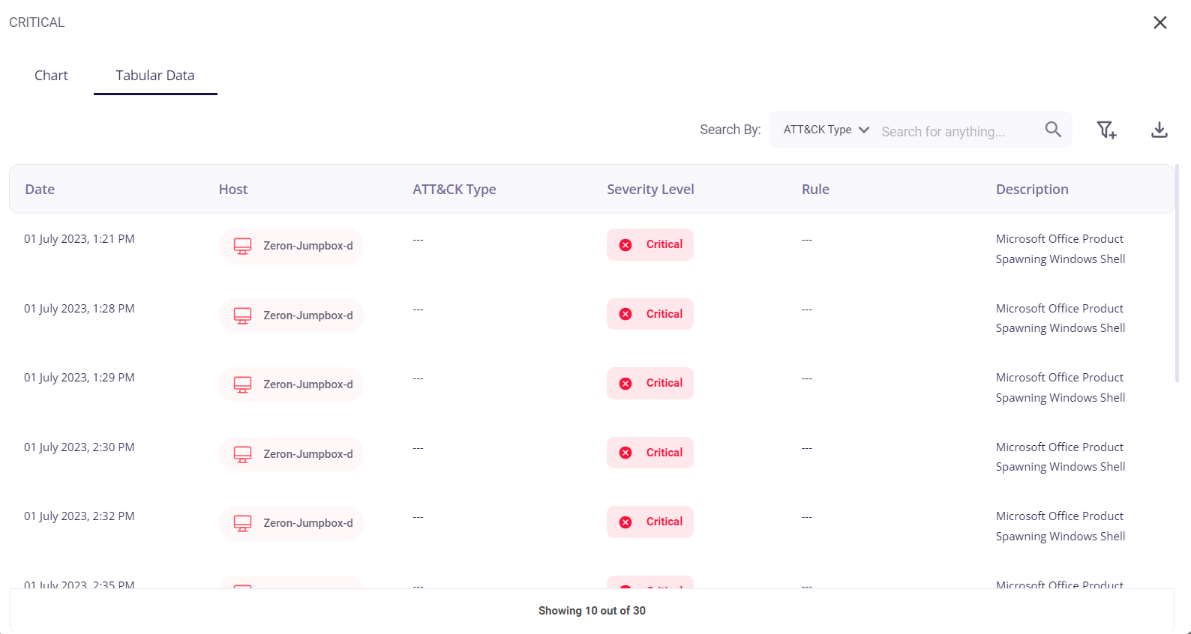The width and height of the screenshot is (1191, 634).
Task: Click the Critical badge in 1:29 PM row
Action: (650, 383)
